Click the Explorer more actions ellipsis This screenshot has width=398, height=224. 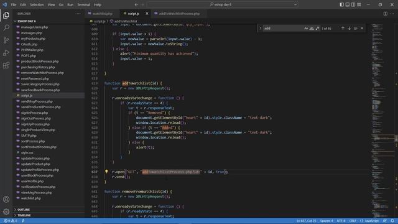click(78, 14)
